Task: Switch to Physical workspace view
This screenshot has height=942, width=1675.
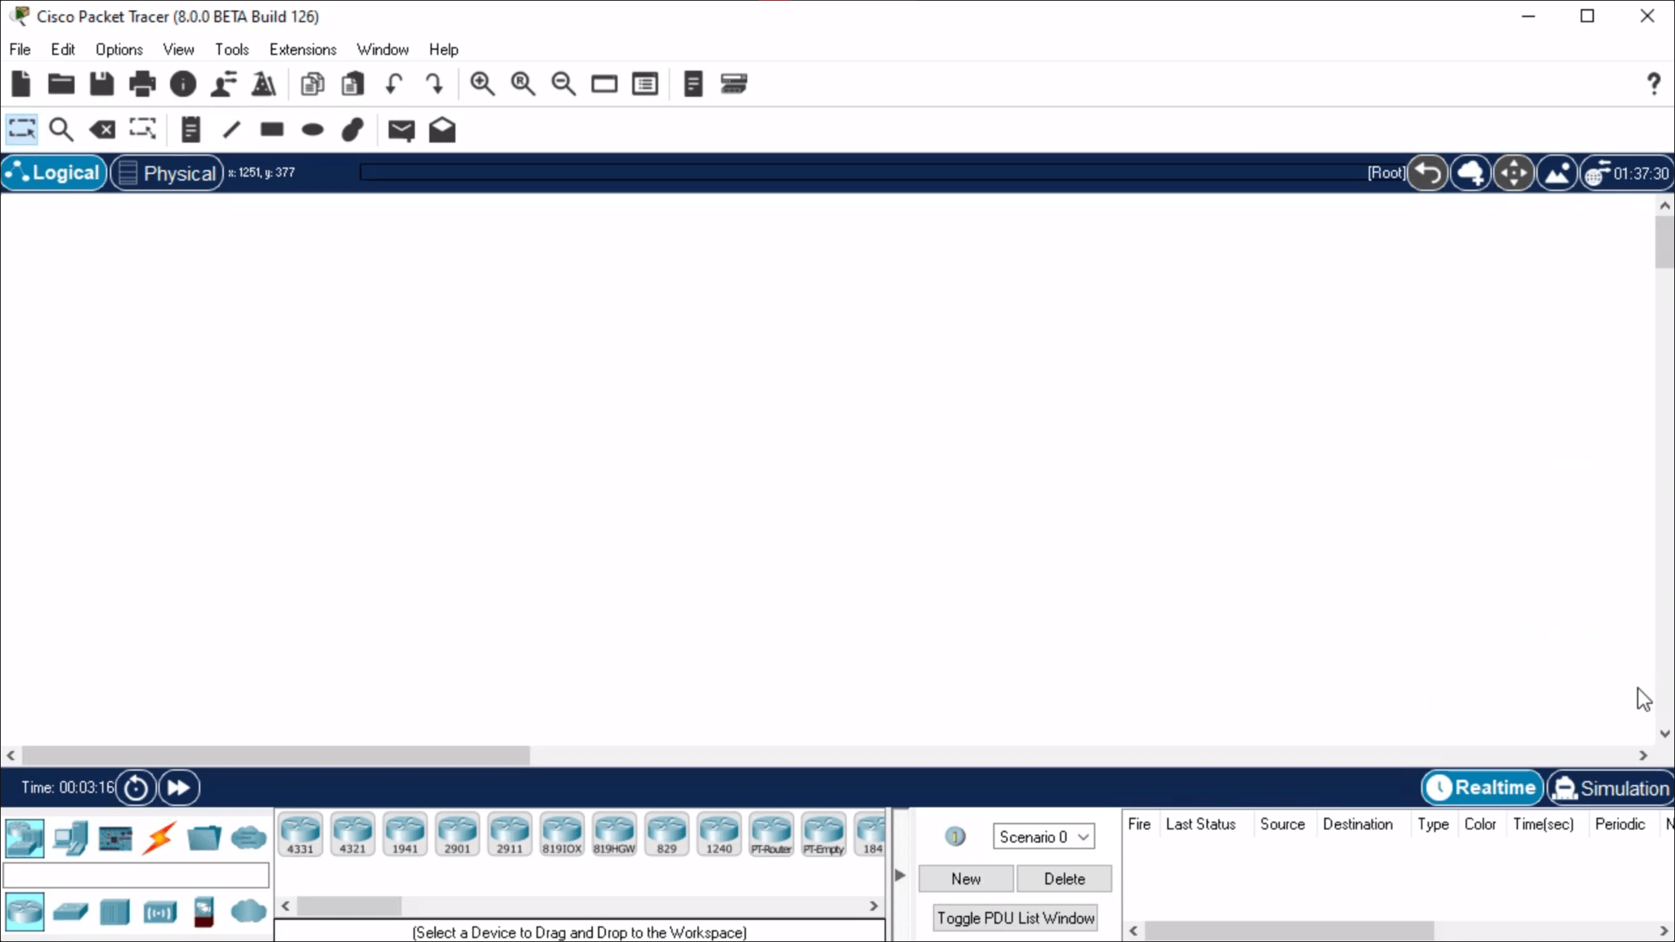Action: pos(170,173)
